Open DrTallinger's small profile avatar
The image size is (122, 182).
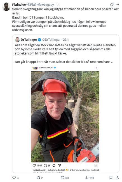[17, 40]
